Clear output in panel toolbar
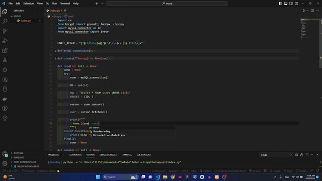Image resolution: width=322 pixels, height=181 pixels. 296,155
